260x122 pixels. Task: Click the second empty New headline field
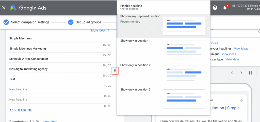click(60, 100)
